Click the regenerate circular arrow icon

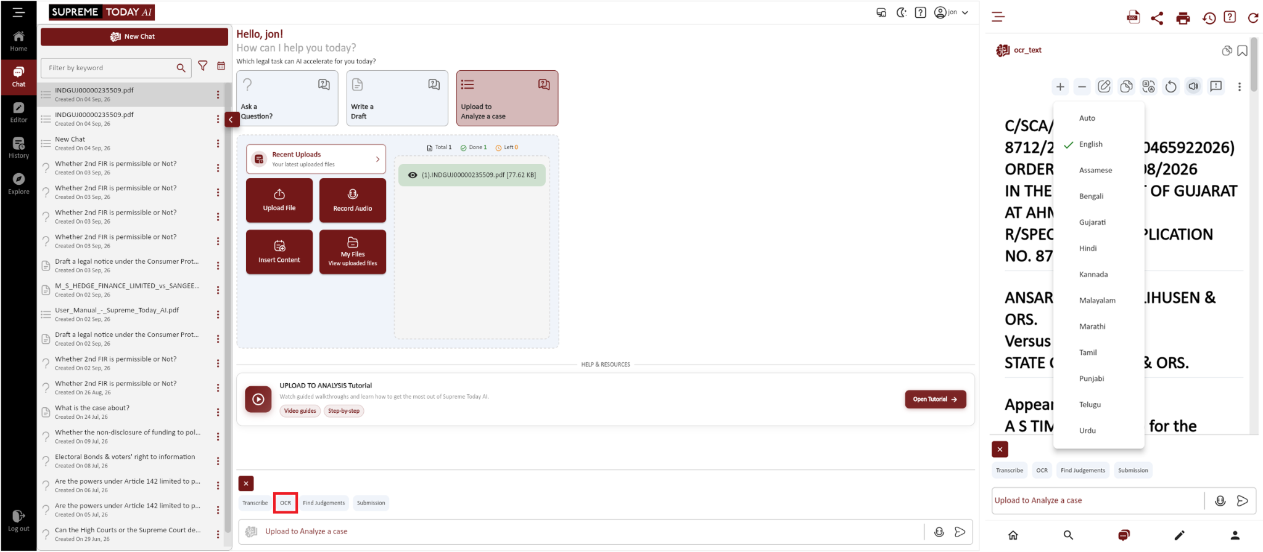point(1170,87)
